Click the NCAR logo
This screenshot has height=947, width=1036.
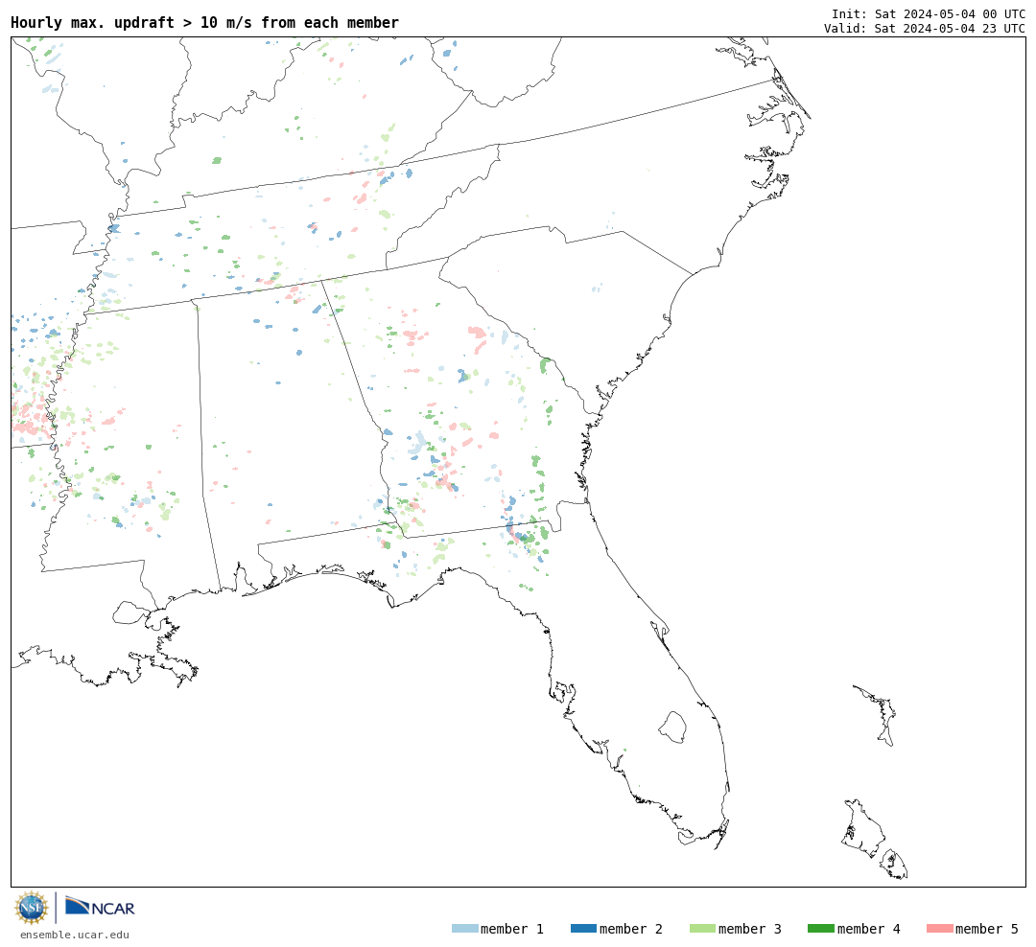pyautogui.click(x=100, y=907)
